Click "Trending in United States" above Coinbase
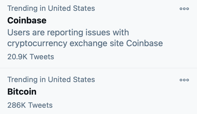 click(x=51, y=8)
